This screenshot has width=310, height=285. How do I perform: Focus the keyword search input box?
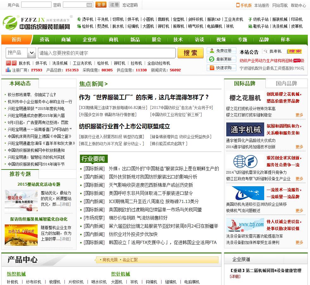click(x=106, y=53)
